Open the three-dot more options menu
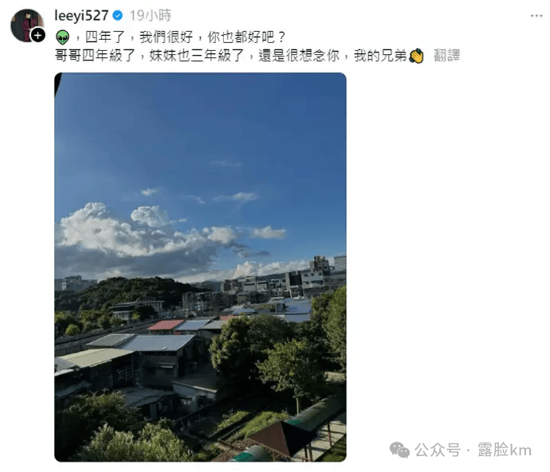 click(x=536, y=16)
